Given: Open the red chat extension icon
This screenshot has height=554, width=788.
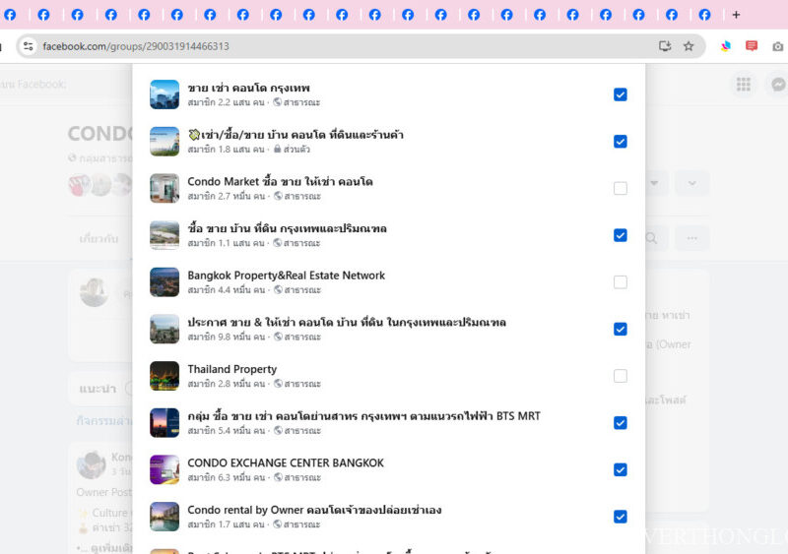Looking at the screenshot, I should point(752,46).
